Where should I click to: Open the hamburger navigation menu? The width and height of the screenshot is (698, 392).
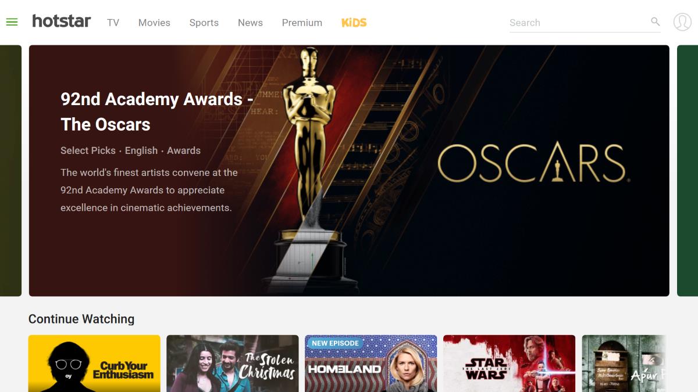coord(12,22)
